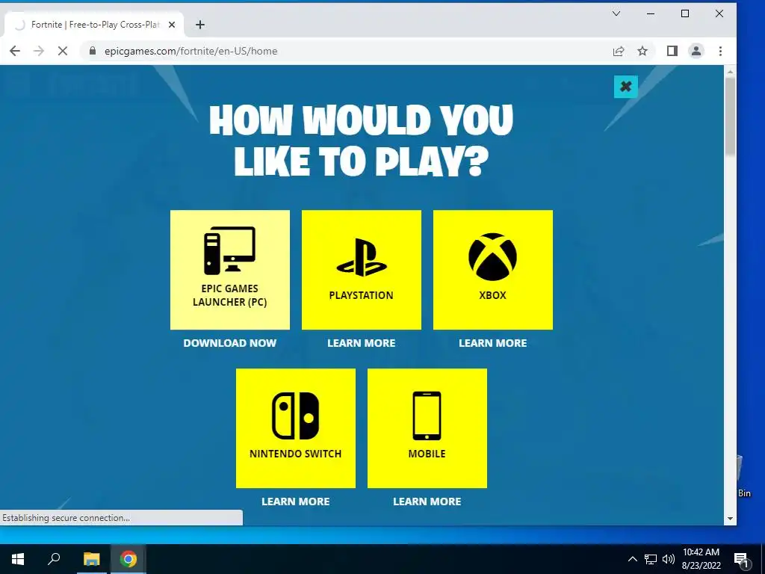Share this page icon
This screenshot has height=574, width=765.
coord(619,51)
